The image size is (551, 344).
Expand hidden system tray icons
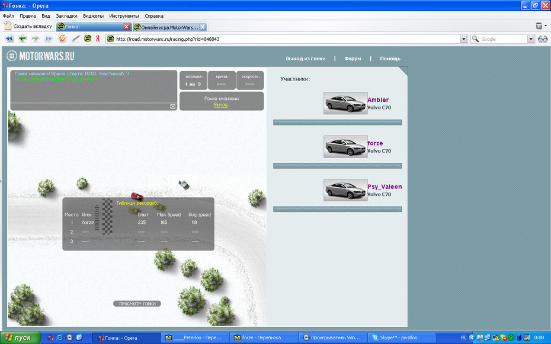click(472, 337)
